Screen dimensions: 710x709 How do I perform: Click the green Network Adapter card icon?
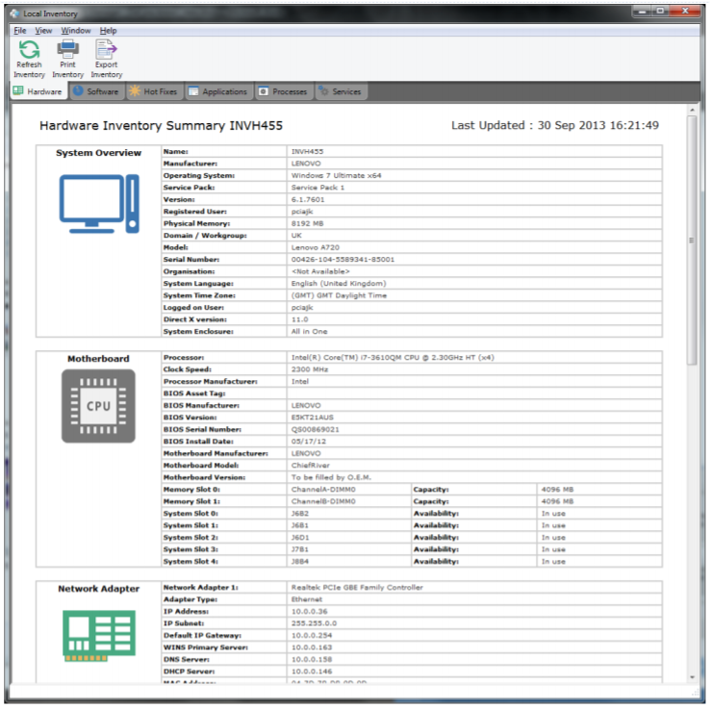[98, 636]
